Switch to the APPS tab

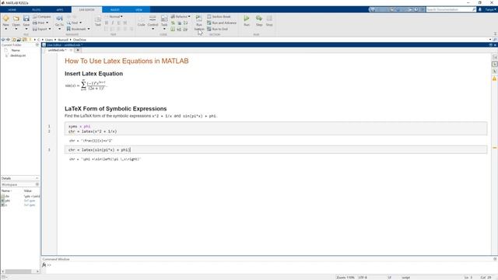pyautogui.click(x=60, y=10)
